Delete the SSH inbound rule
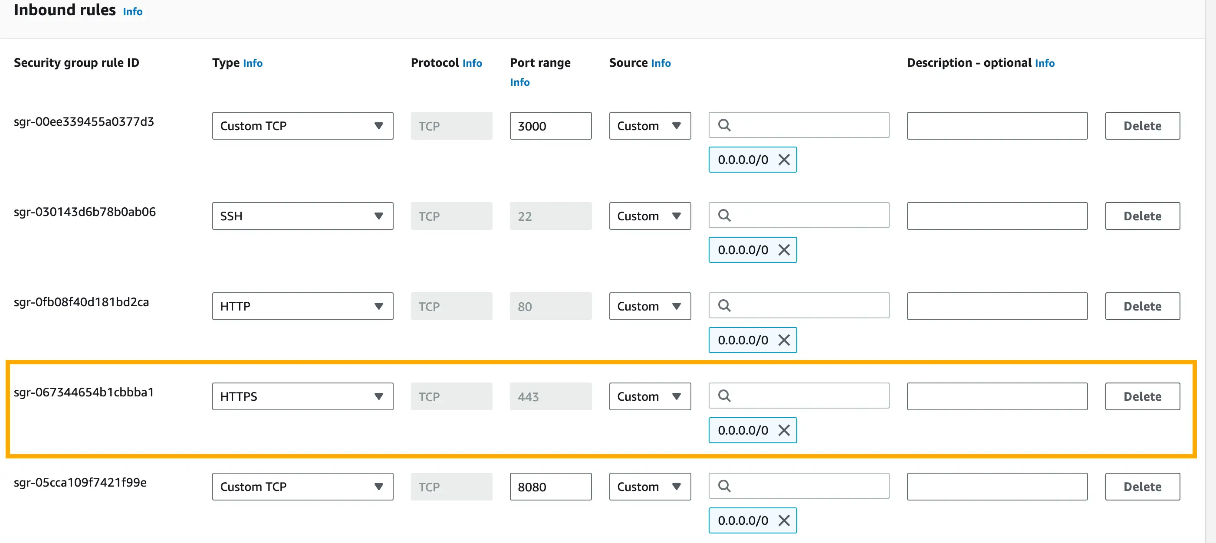The width and height of the screenshot is (1216, 543). tap(1142, 216)
